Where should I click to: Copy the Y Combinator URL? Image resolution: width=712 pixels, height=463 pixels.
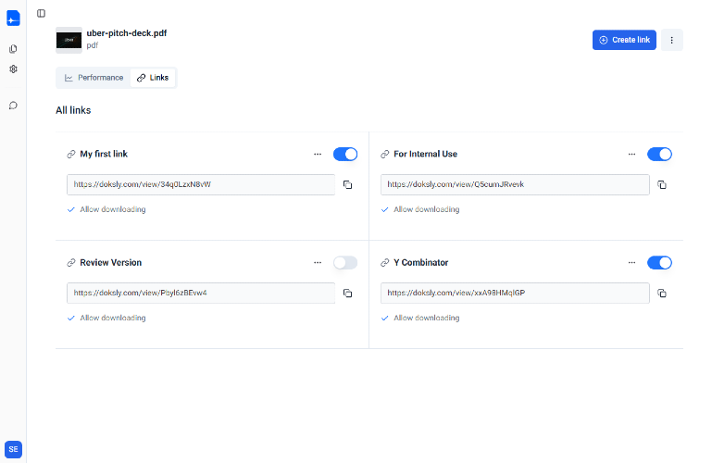click(x=662, y=294)
